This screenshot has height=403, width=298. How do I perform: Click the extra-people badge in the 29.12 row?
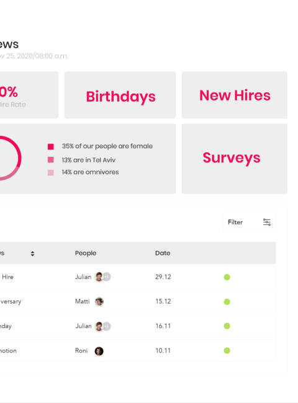[x=107, y=277]
